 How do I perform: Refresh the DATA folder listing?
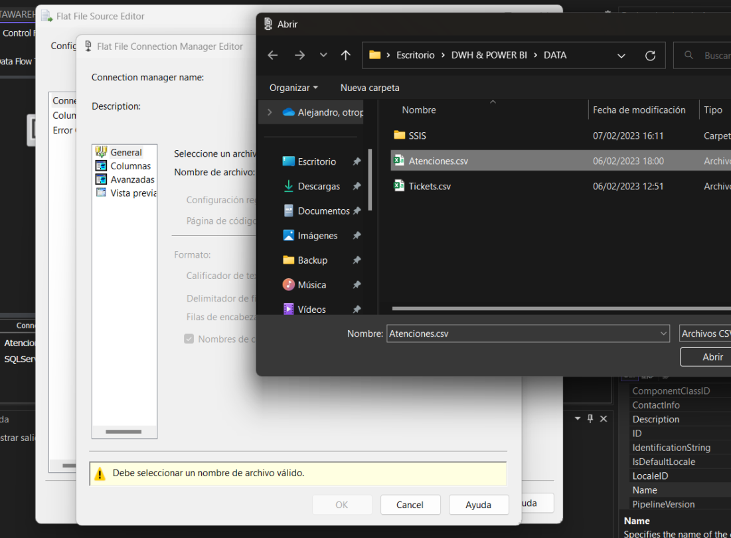tap(650, 56)
